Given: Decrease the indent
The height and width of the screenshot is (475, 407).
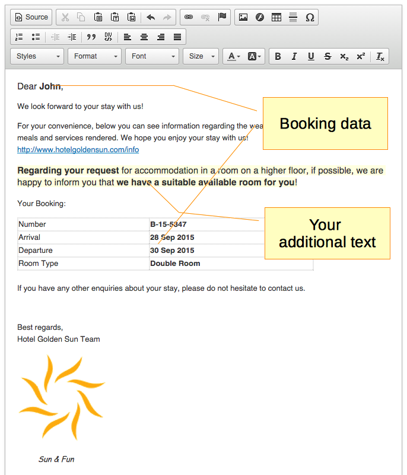Looking at the screenshot, I should coord(55,37).
